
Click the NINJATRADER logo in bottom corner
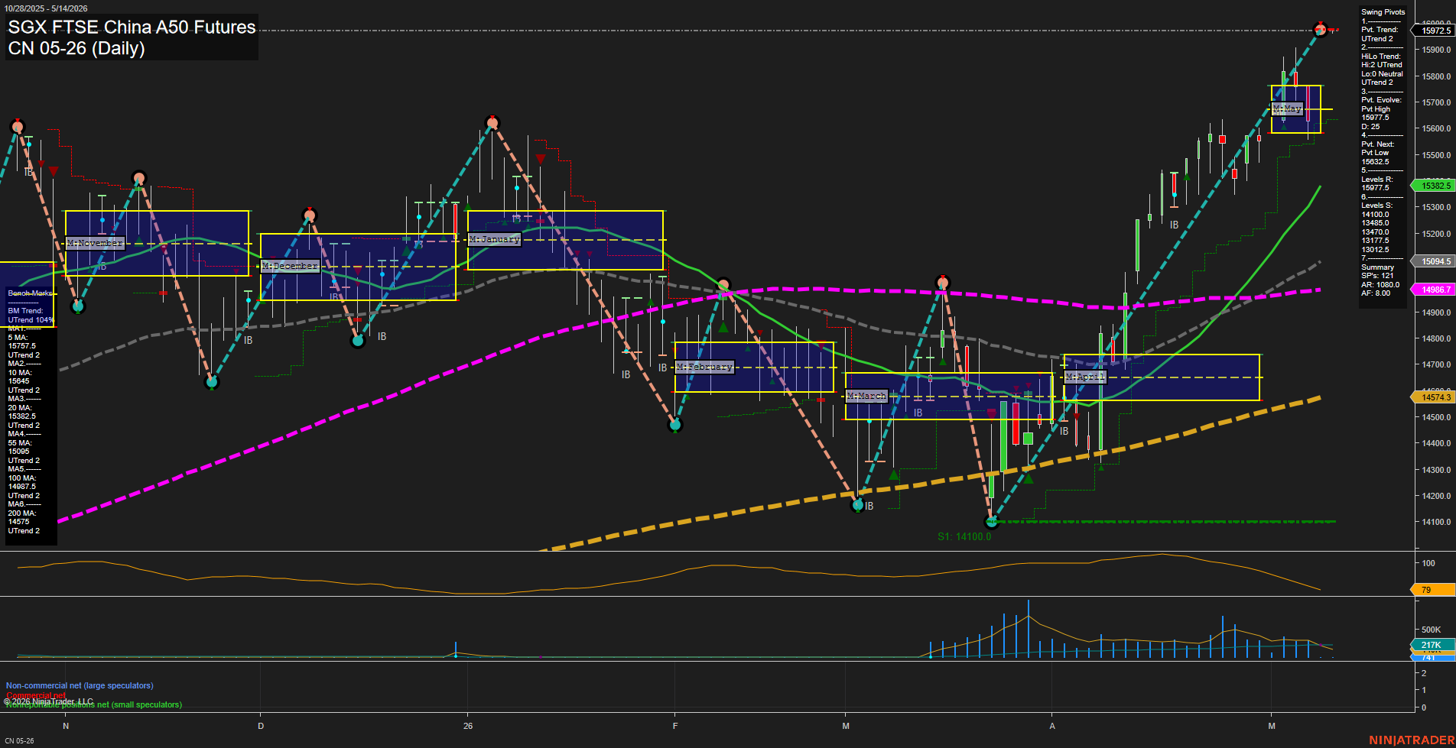coord(1411,740)
